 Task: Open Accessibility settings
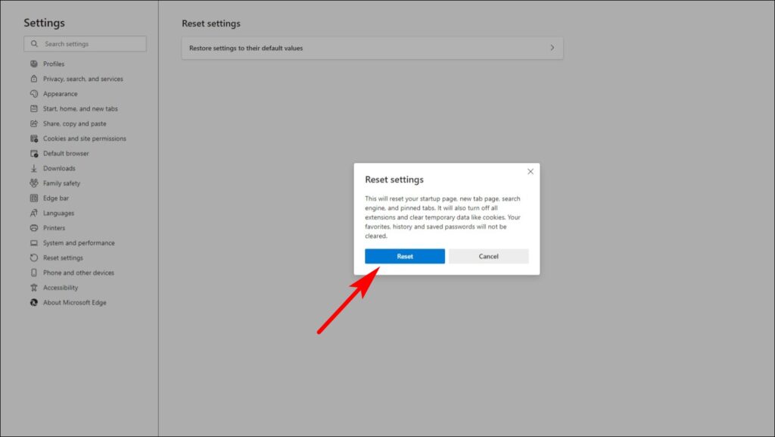(61, 288)
